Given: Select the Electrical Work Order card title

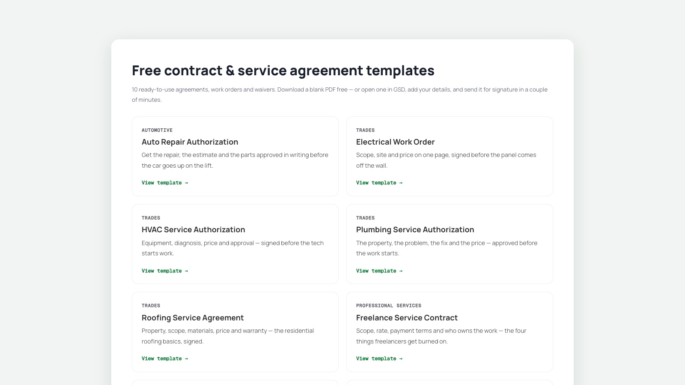Looking at the screenshot, I should tap(395, 142).
